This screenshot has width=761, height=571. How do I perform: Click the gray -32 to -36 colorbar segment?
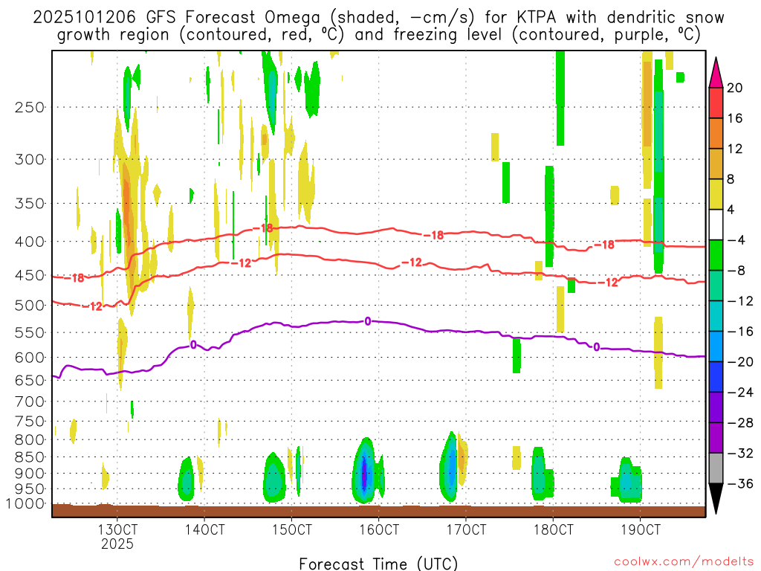click(716, 468)
